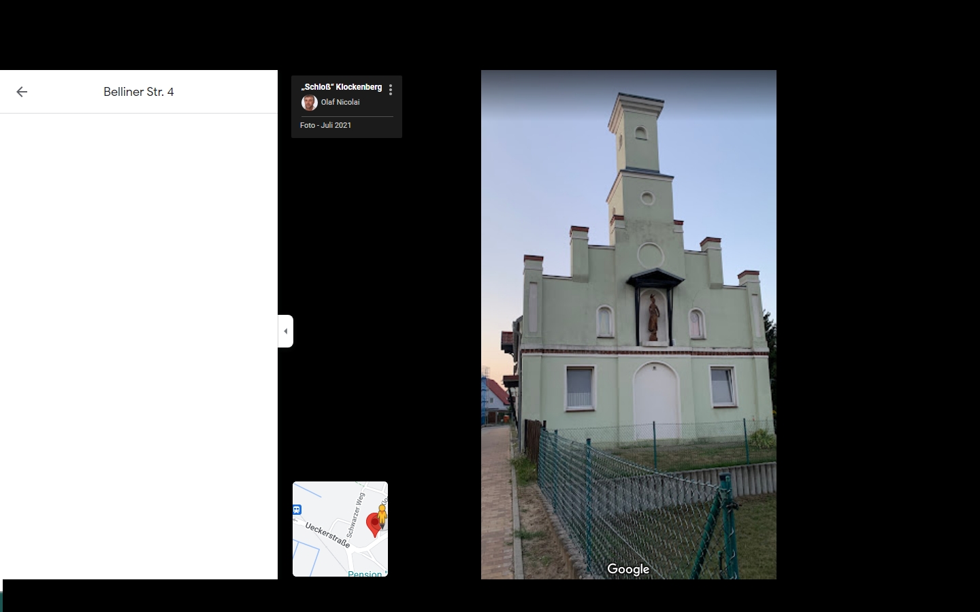Click the Google logo on photo
The width and height of the screenshot is (980, 612).
click(x=627, y=569)
